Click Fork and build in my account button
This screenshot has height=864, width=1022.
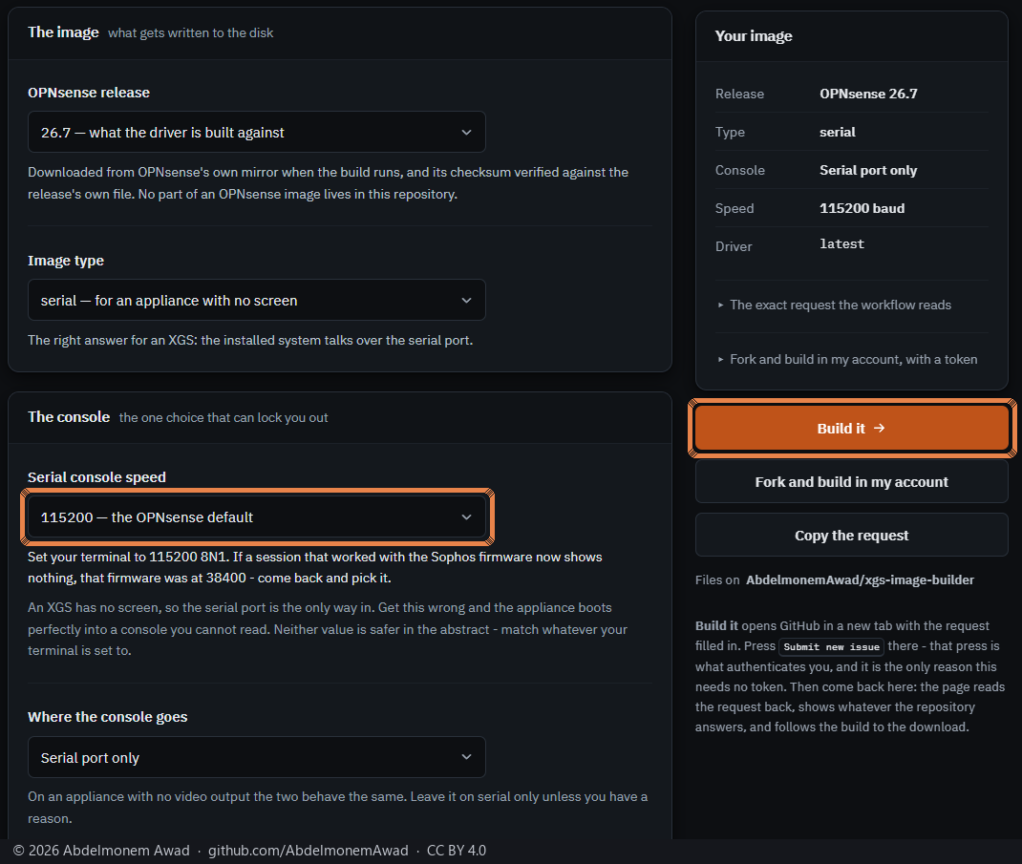click(852, 482)
